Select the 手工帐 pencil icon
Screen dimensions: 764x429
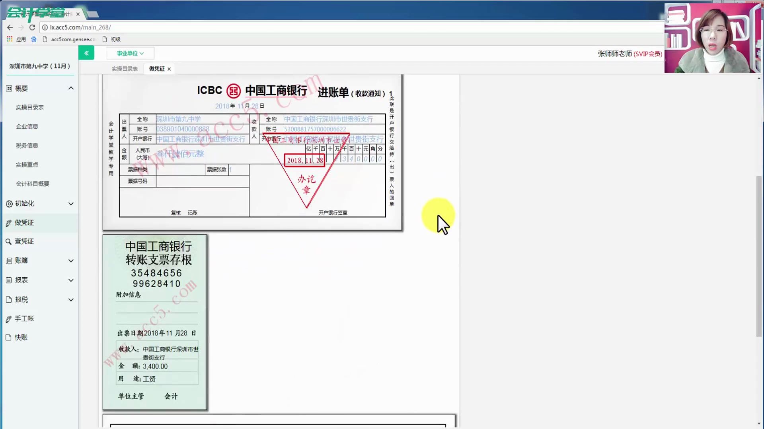click(8, 318)
